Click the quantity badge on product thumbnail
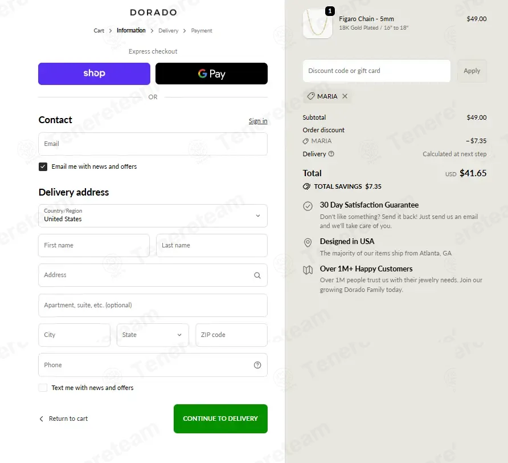The image size is (508, 463). [x=330, y=11]
